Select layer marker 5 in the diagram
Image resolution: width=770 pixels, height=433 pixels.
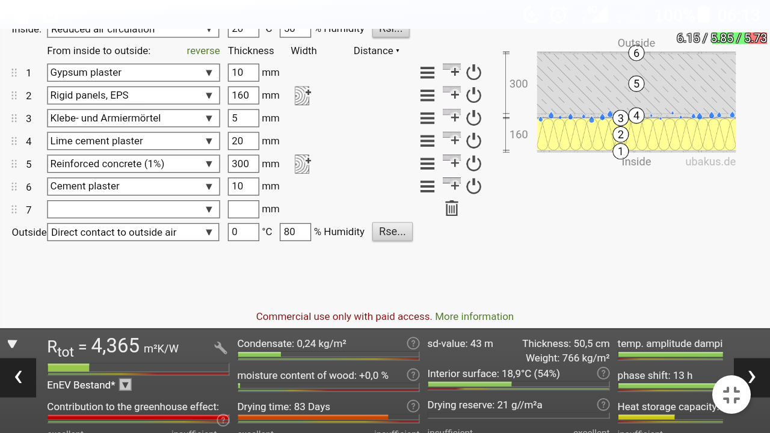(x=636, y=84)
